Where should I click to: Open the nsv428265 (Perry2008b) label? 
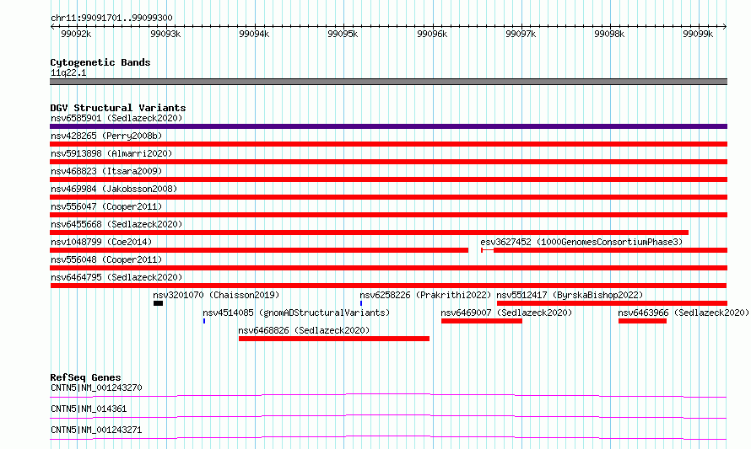point(106,136)
